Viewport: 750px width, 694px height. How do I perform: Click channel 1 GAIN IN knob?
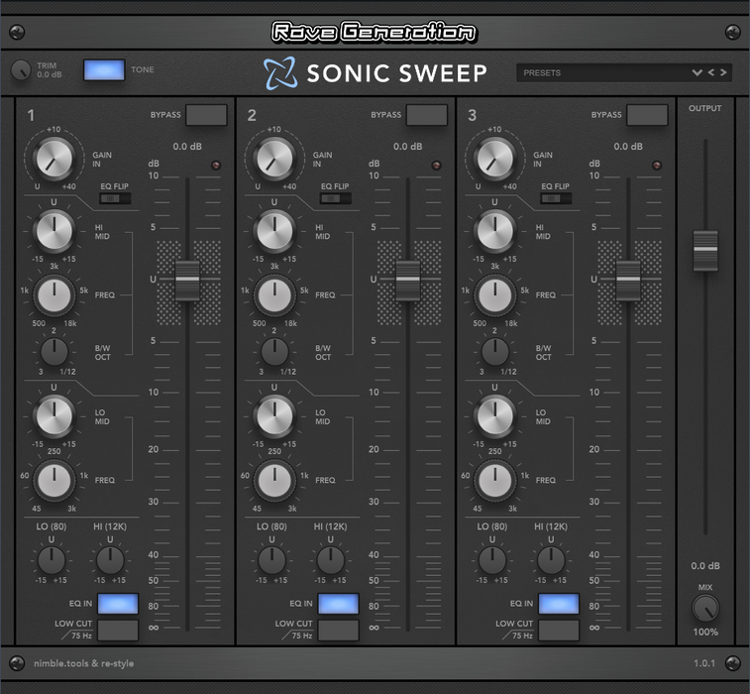[54, 157]
